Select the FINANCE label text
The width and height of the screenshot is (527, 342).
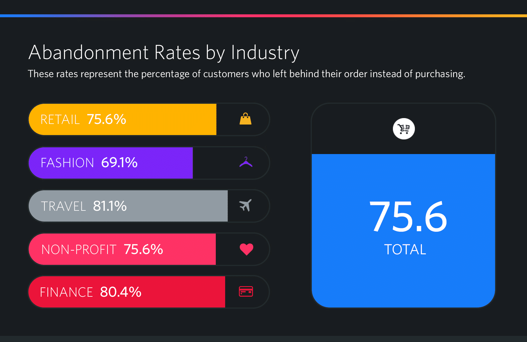(66, 292)
